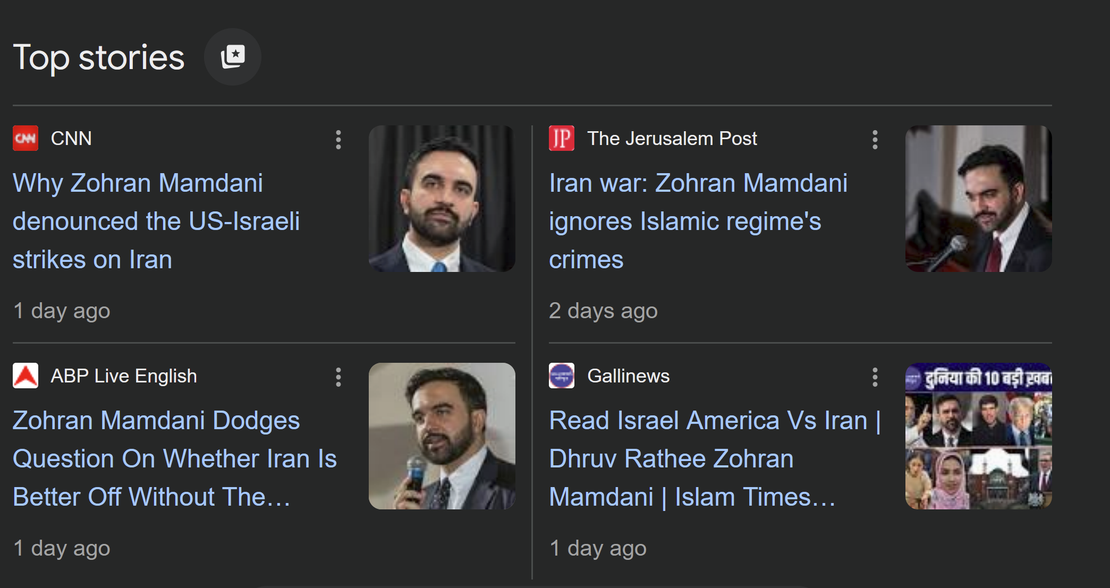Open the CNN favicon logo
The width and height of the screenshot is (1110, 588).
click(x=26, y=139)
